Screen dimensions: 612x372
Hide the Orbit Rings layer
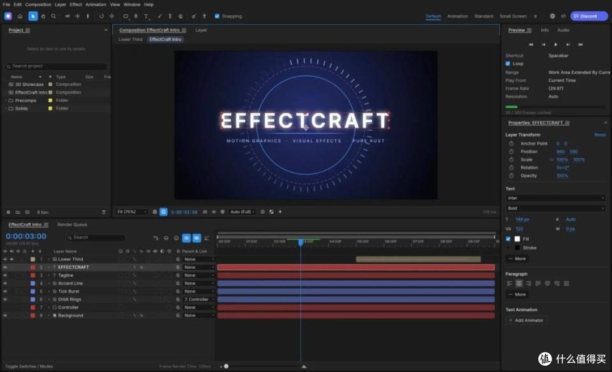[5, 300]
